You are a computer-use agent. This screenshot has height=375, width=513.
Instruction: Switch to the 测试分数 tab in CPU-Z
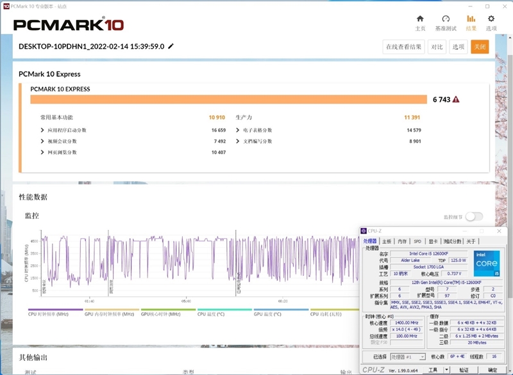[x=452, y=241]
